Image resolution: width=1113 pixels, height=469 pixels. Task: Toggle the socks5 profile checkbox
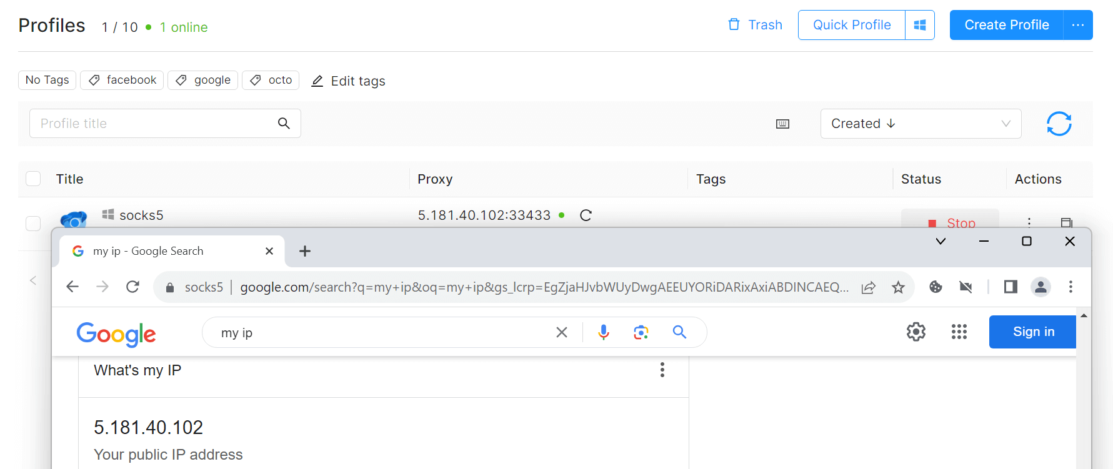tap(33, 224)
